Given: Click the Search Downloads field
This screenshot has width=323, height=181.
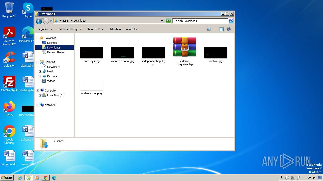Looking at the screenshot, I should tap(201, 21).
